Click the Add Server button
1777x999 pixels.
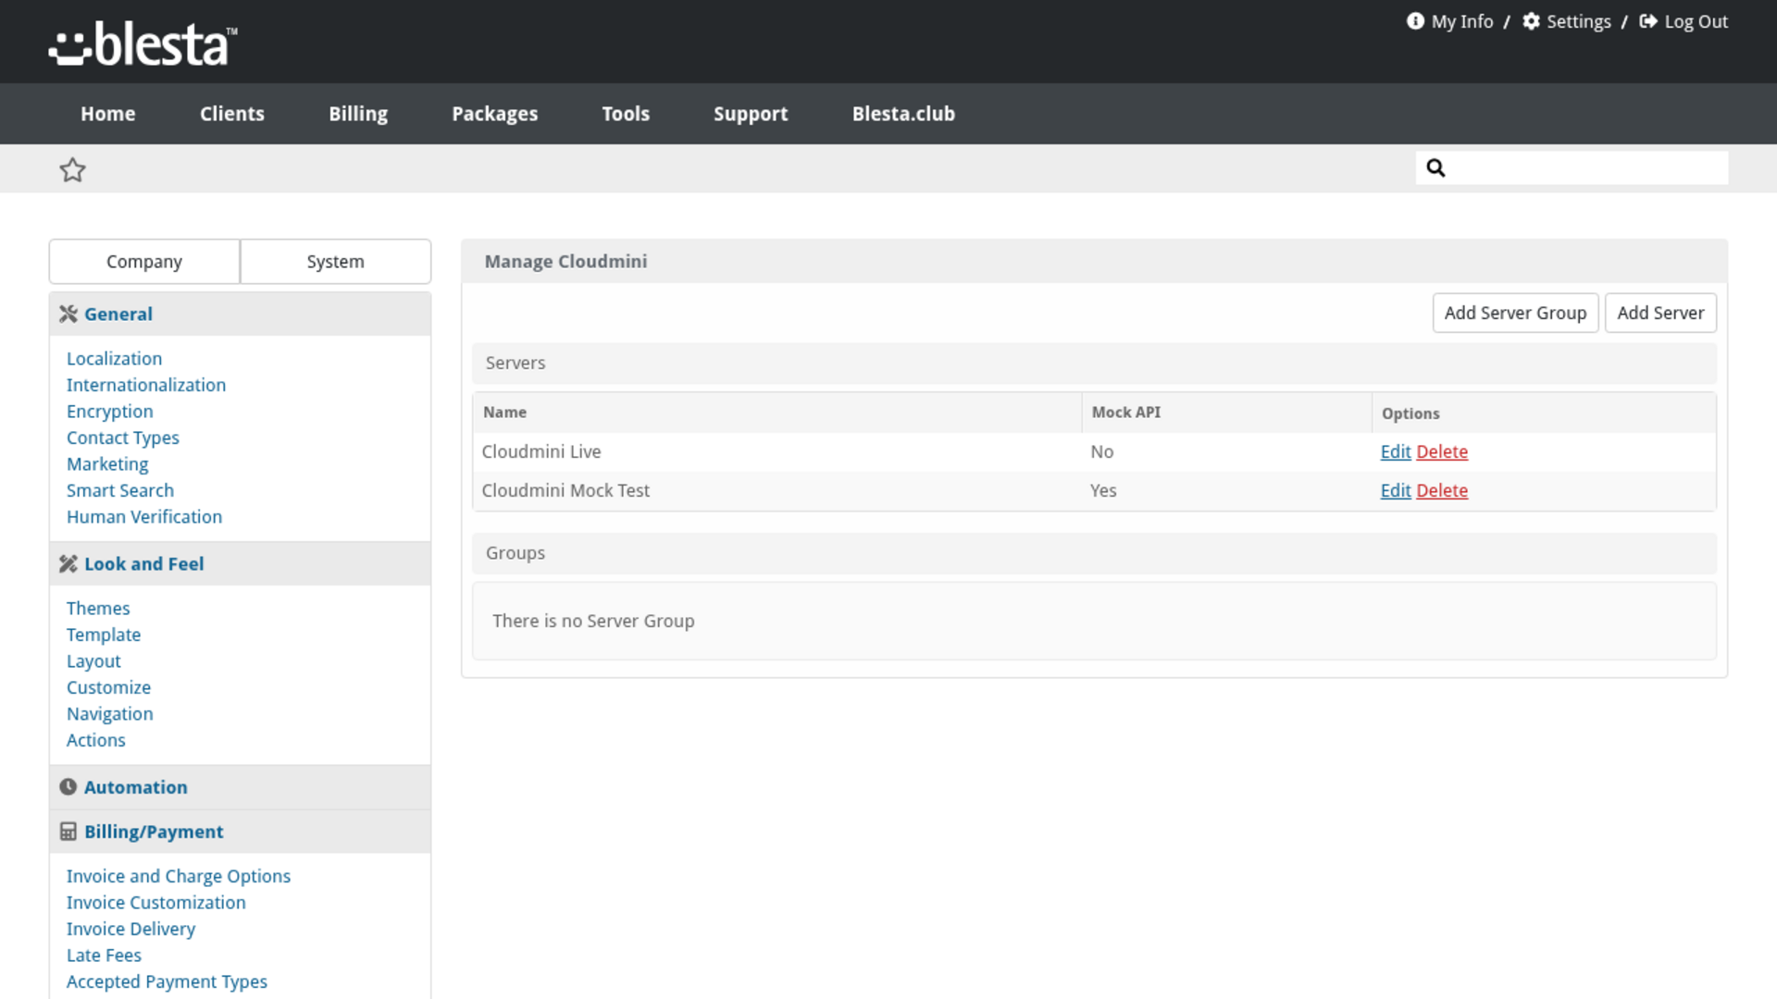click(x=1660, y=313)
